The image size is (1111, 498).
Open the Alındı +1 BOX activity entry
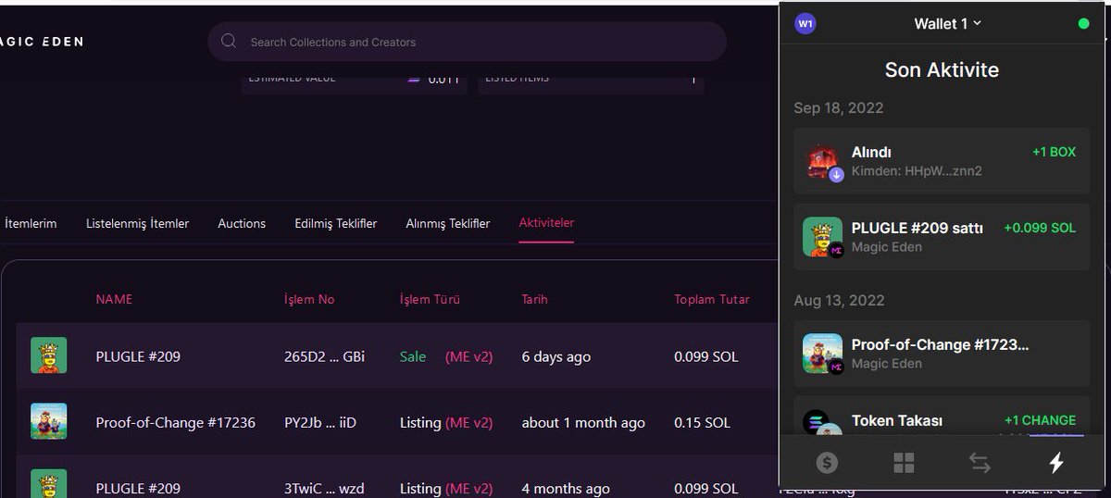(x=942, y=160)
